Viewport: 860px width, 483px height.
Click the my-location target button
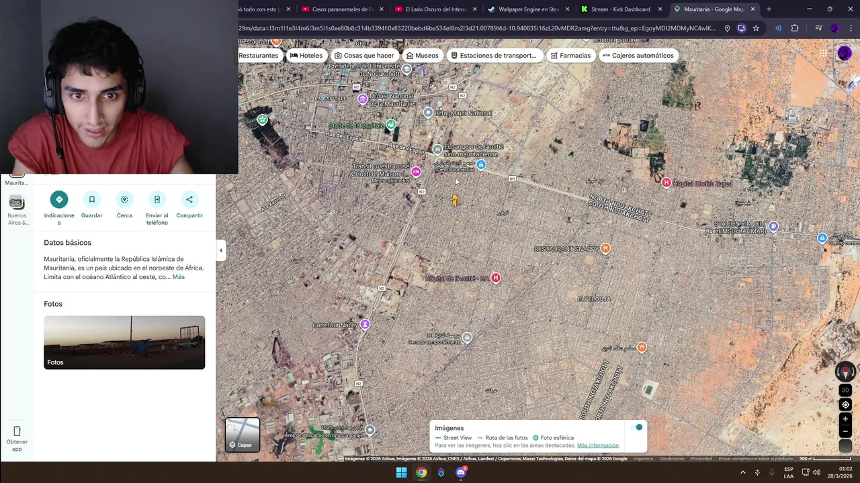coord(846,405)
